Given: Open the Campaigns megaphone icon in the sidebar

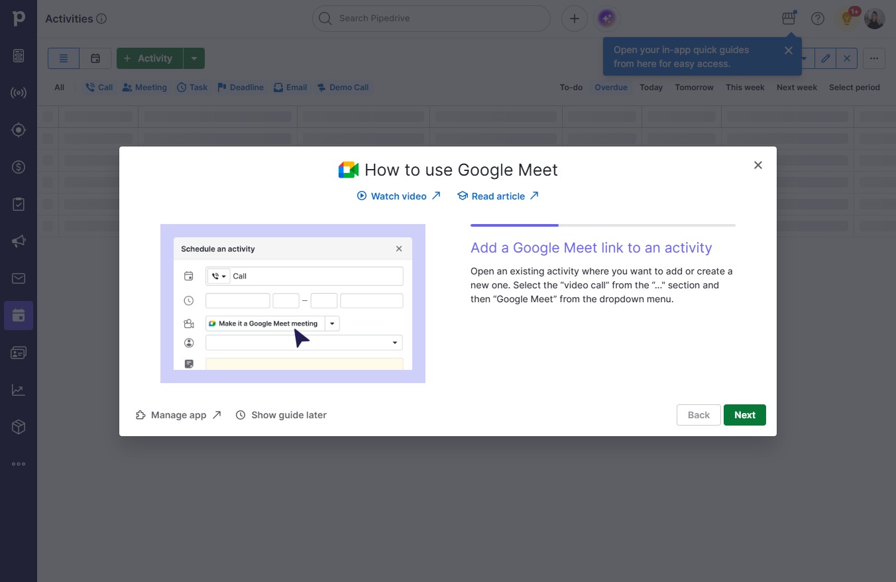Looking at the screenshot, I should [x=19, y=241].
